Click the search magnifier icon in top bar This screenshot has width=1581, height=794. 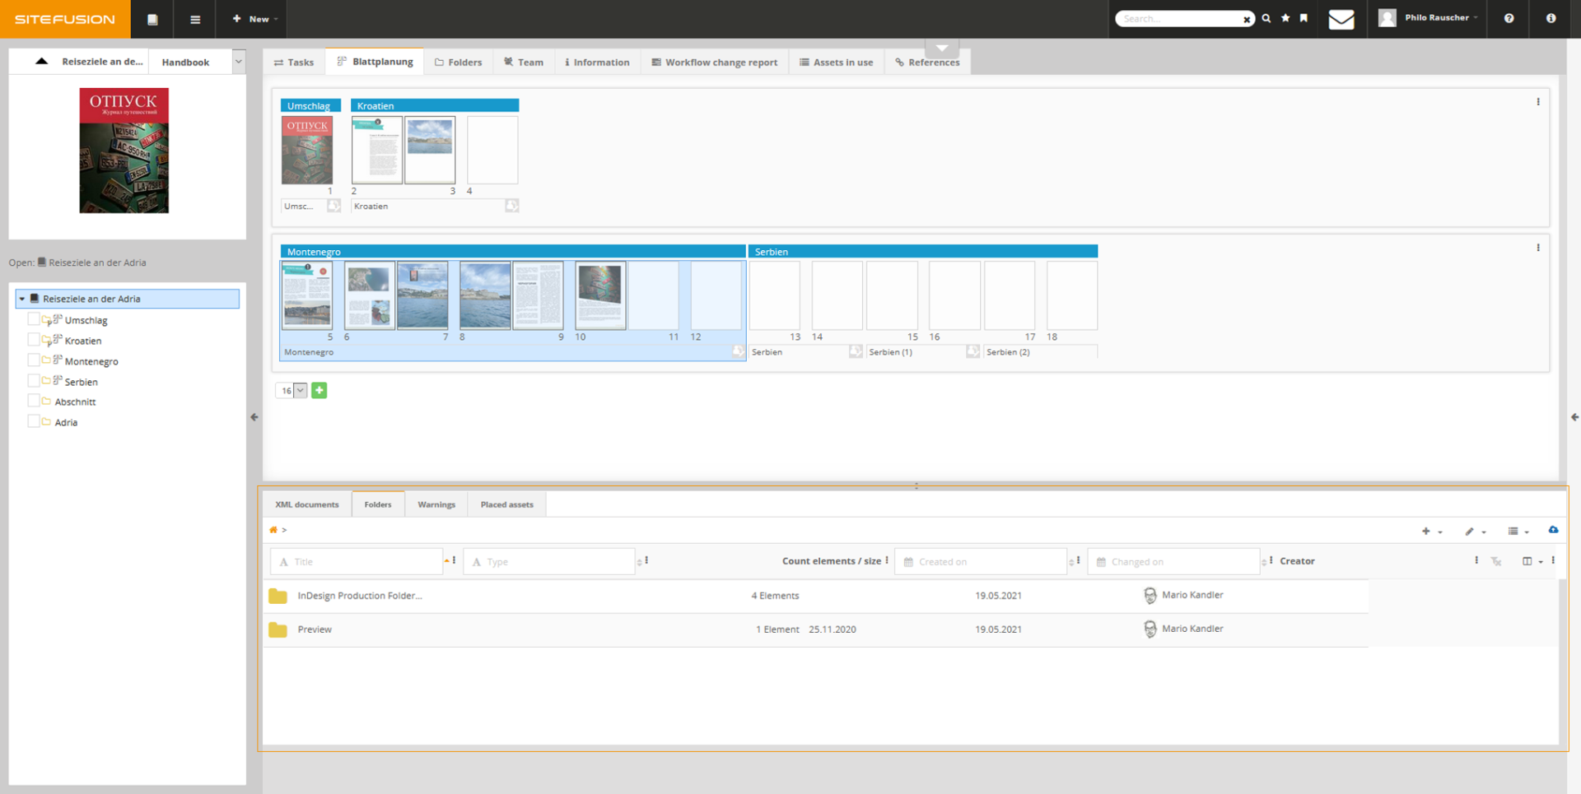point(1266,17)
